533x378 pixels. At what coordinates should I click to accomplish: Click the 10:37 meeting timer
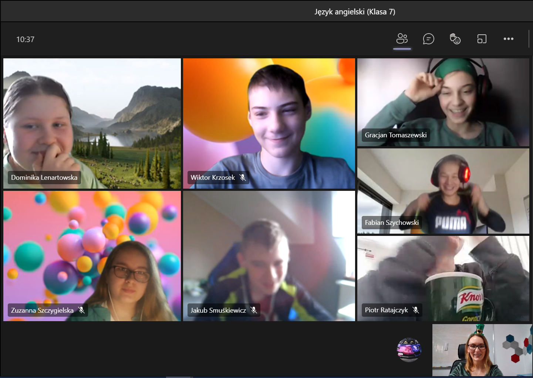point(25,39)
